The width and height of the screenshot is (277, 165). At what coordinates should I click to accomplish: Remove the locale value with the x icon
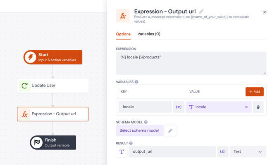click(246, 107)
